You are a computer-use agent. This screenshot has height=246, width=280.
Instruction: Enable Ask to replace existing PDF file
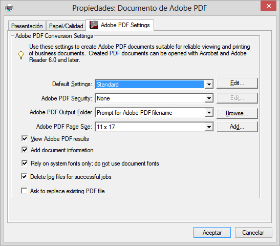[24, 191]
